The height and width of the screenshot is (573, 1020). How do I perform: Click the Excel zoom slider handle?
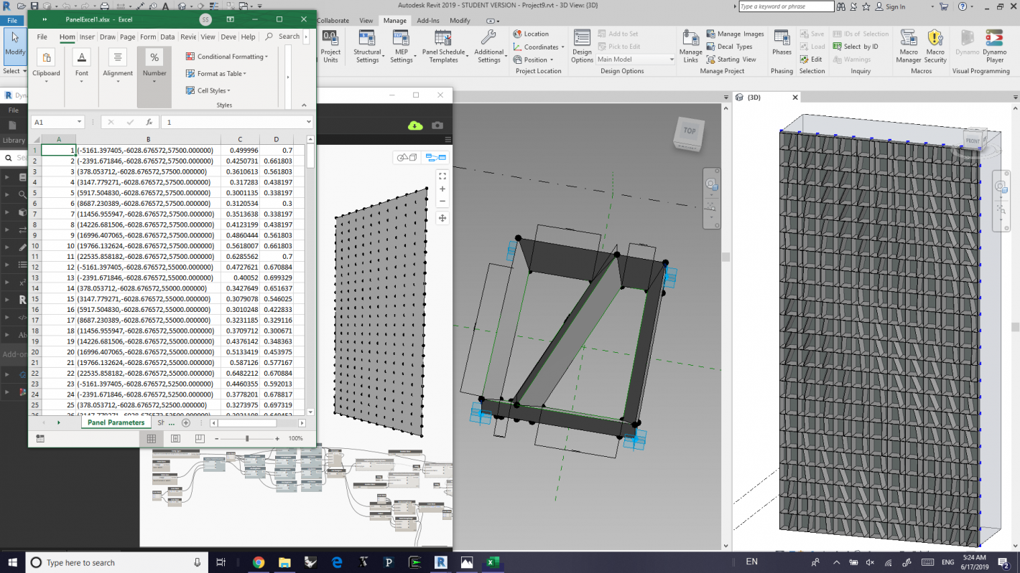[247, 438]
